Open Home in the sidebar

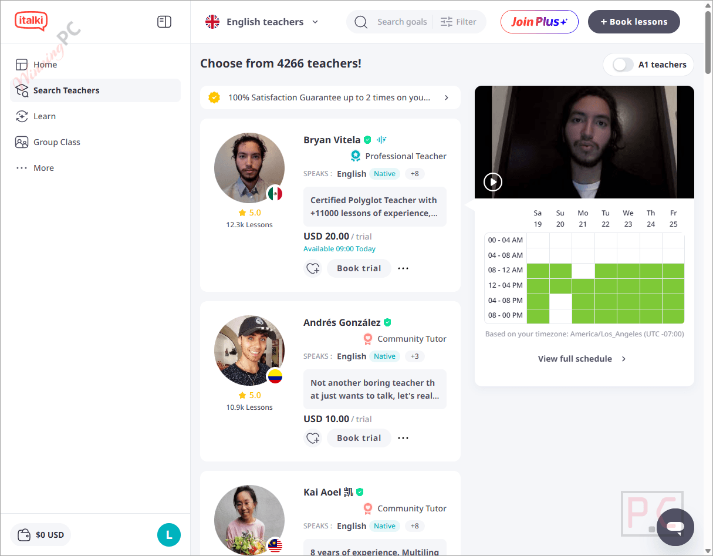[95, 65]
